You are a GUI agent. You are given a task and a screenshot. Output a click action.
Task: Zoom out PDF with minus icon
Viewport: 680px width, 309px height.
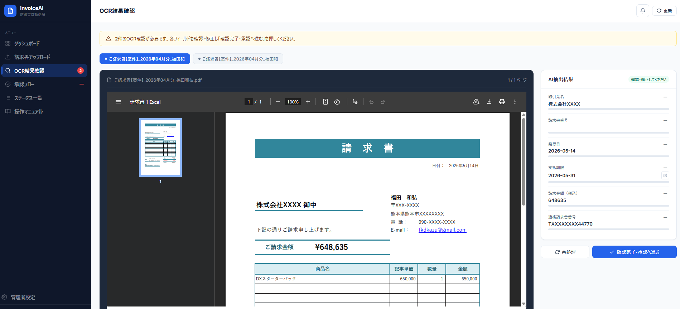[x=278, y=102]
